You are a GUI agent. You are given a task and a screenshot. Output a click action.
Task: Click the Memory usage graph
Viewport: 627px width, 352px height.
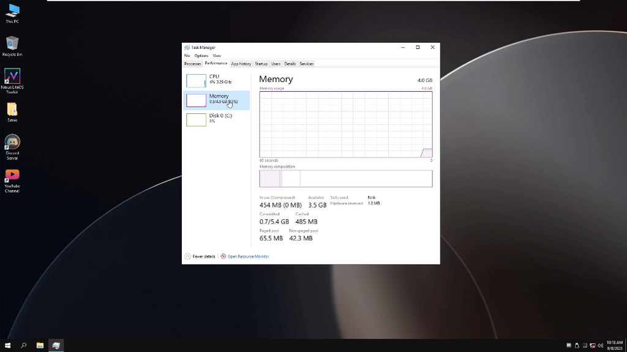pyautogui.click(x=346, y=124)
